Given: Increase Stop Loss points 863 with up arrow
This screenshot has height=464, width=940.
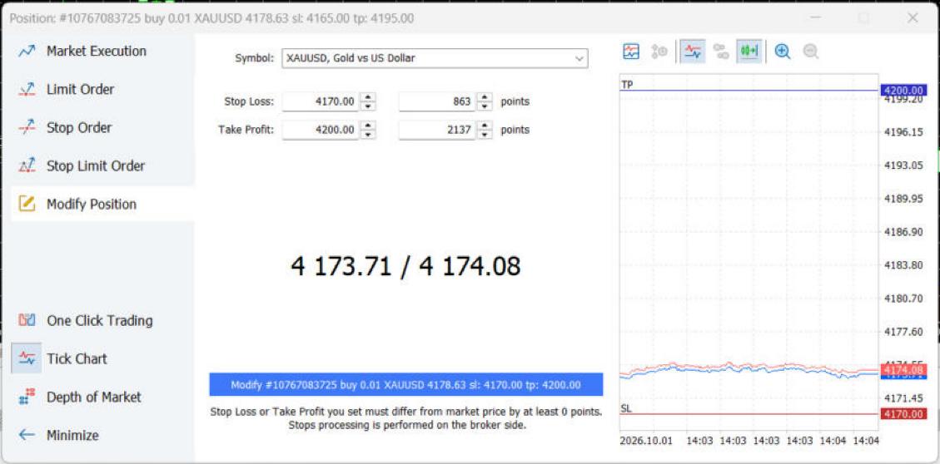Looking at the screenshot, I should pos(485,96).
